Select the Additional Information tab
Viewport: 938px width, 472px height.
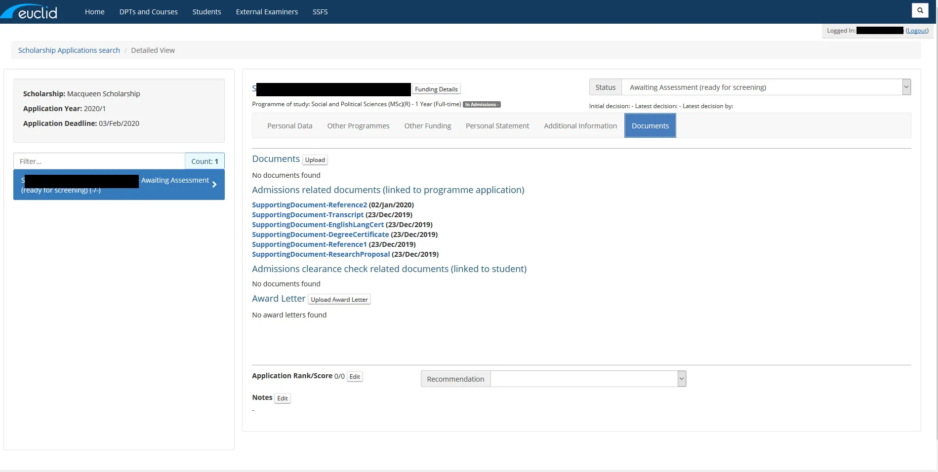[580, 126]
